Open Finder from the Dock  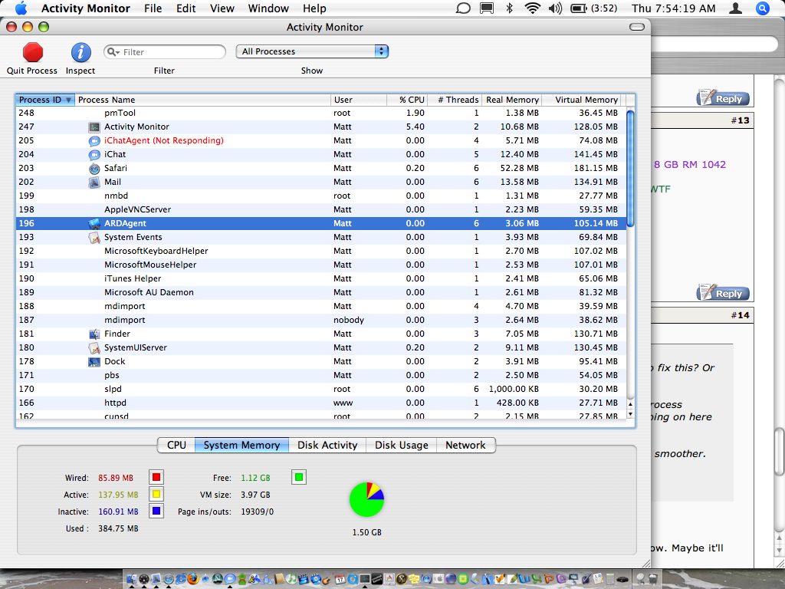(x=132, y=580)
